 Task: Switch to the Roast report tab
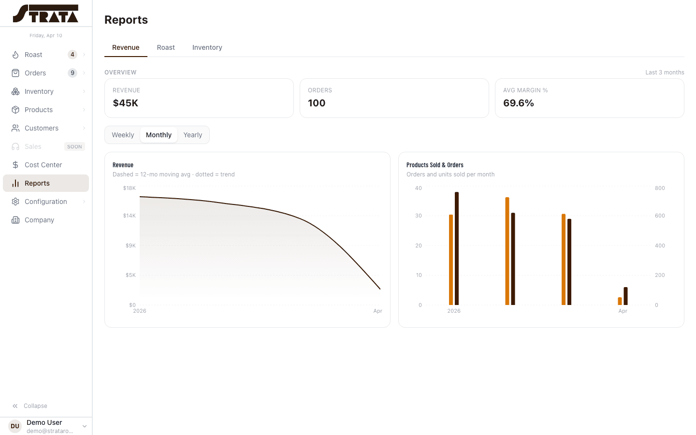pos(166,47)
